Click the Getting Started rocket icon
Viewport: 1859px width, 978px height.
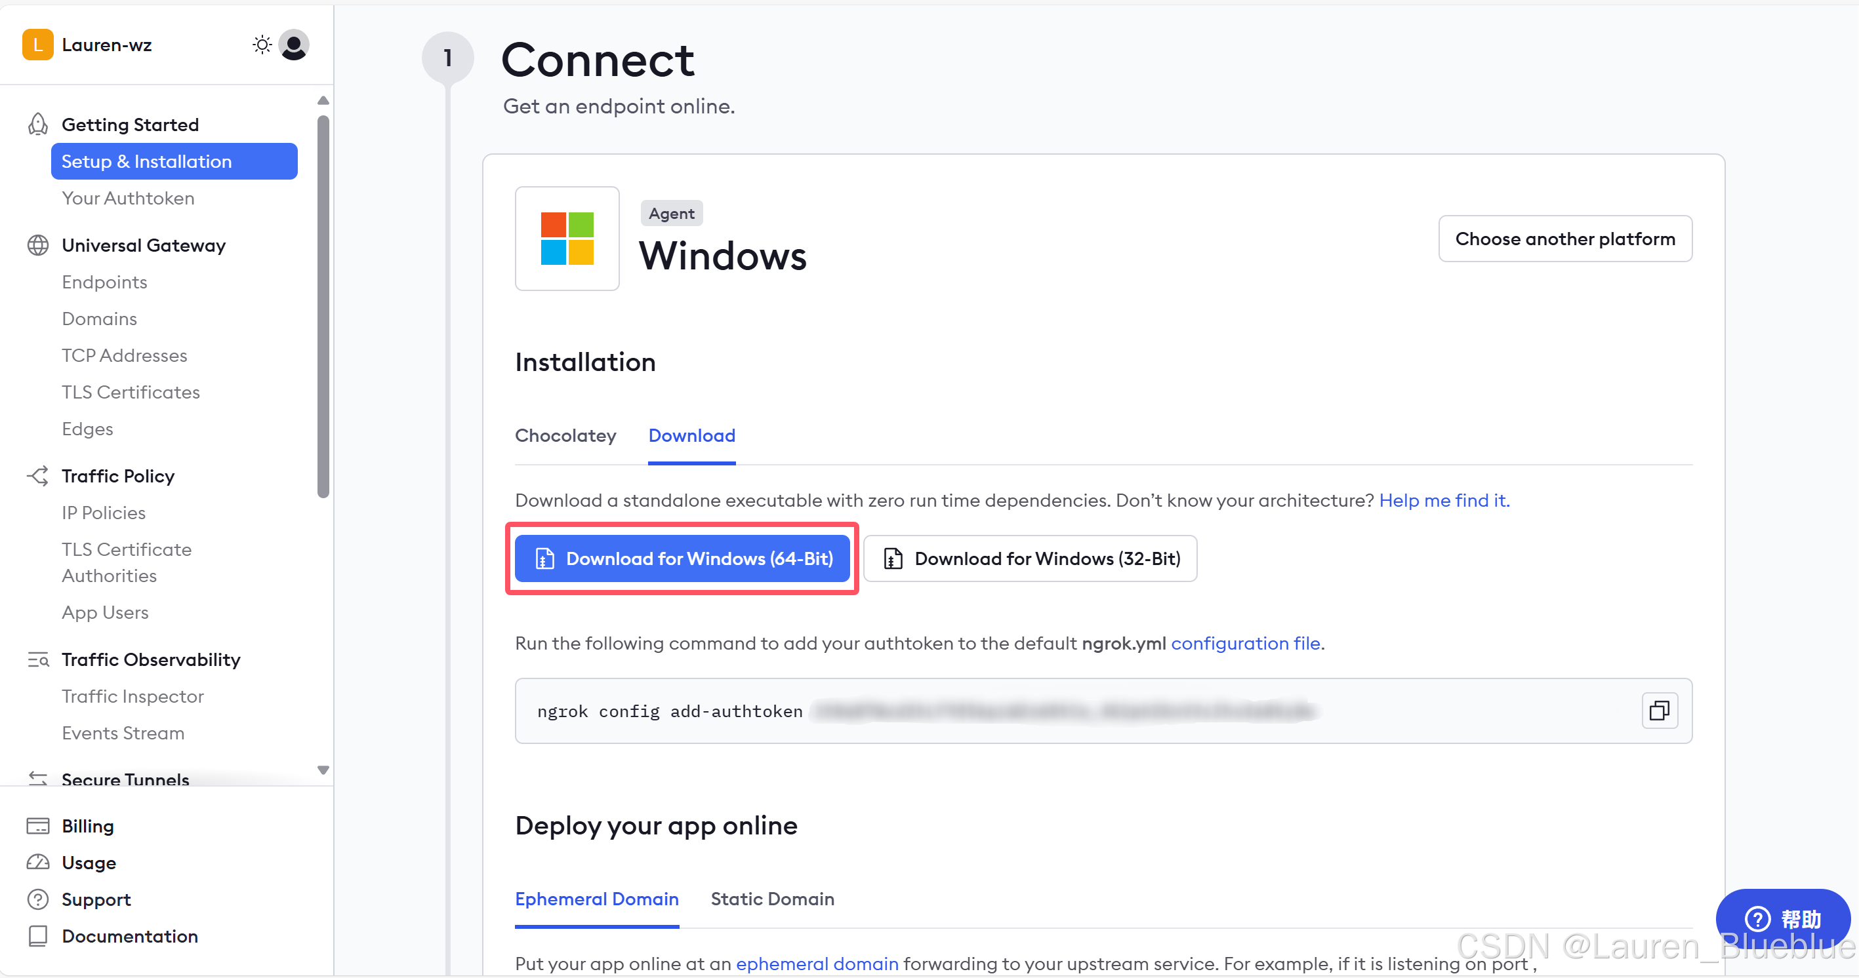pos(37,124)
